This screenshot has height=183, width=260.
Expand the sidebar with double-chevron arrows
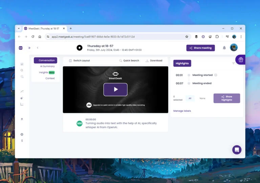click(29, 48)
